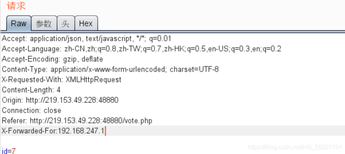Viewport: 345px width, 154px height.
Task: Switch to the Hex tab
Action: point(86,24)
